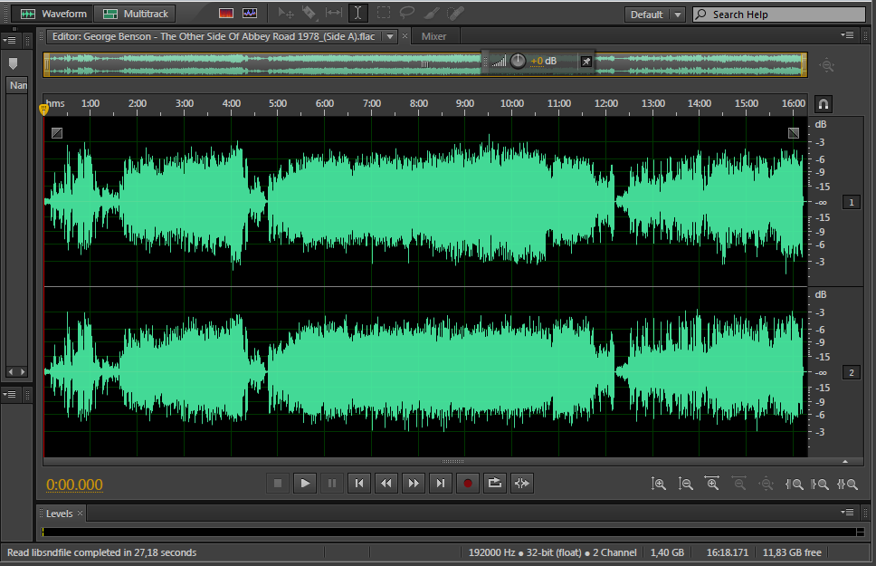Click the fade out handle
The image size is (876, 566).
click(x=794, y=133)
